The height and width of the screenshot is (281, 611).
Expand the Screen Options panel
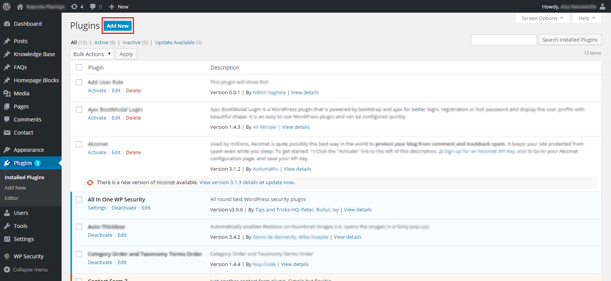click(x=542, y=18)
